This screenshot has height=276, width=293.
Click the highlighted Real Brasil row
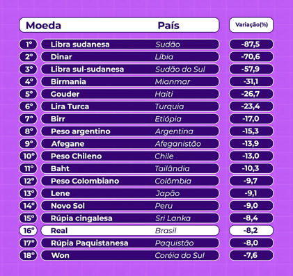pos(130,231)
